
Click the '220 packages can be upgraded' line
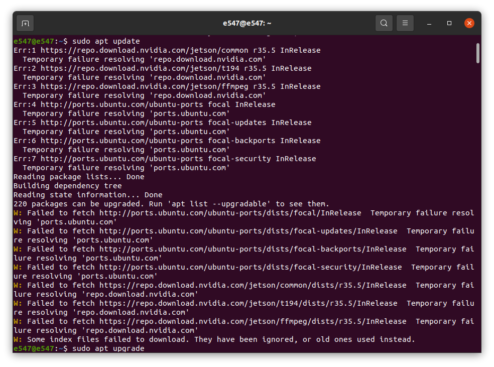click(171, 204)
